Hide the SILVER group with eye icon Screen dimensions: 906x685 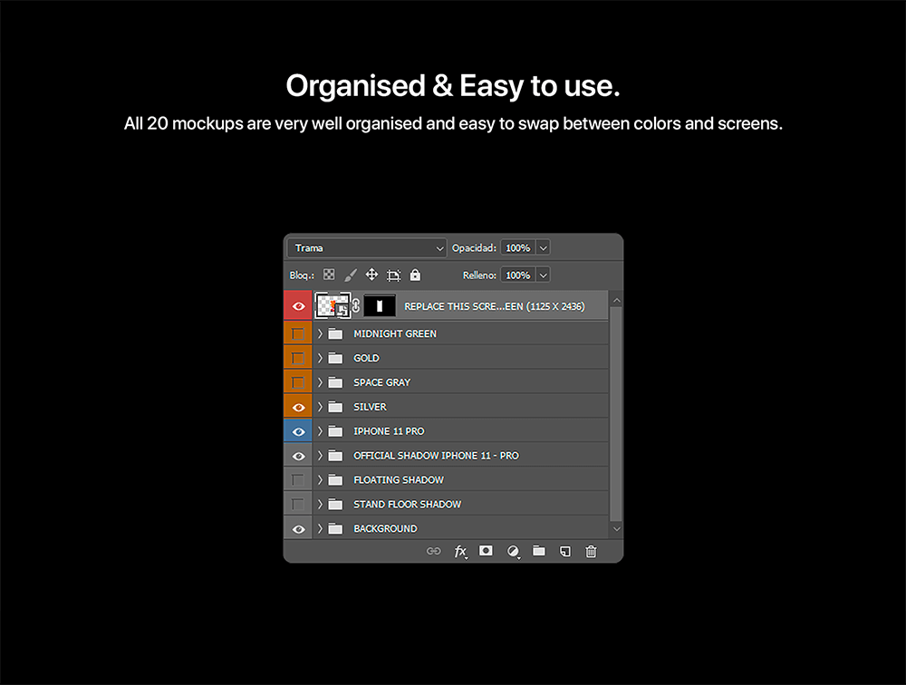[298, 407]
